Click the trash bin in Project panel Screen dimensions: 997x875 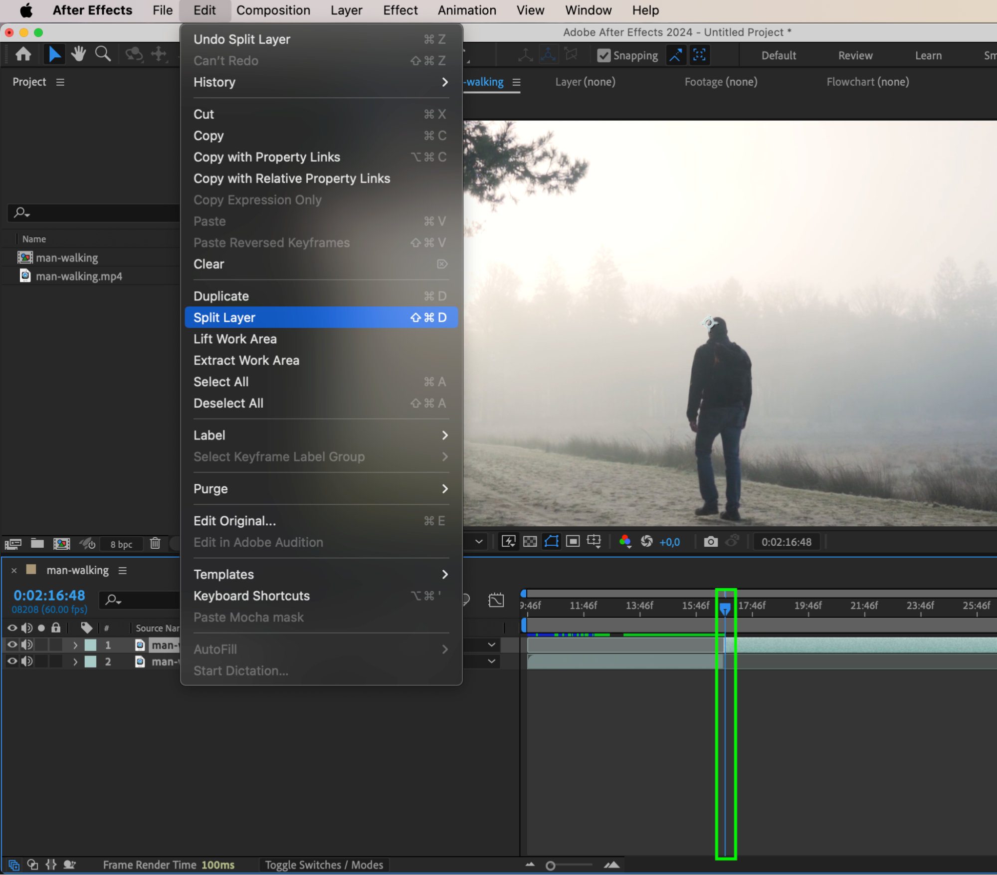point(155,543)
